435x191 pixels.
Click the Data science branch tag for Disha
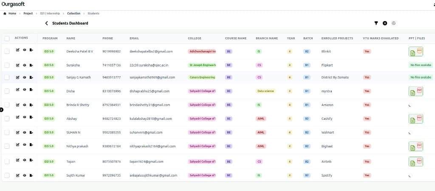click(266, 91)
